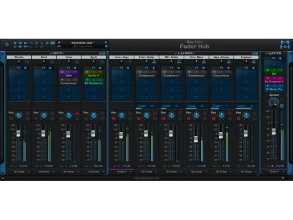Screen dimensions: 293x220
Task: Click the face icon beside Spread knob
Action: [x=282, y=106]
